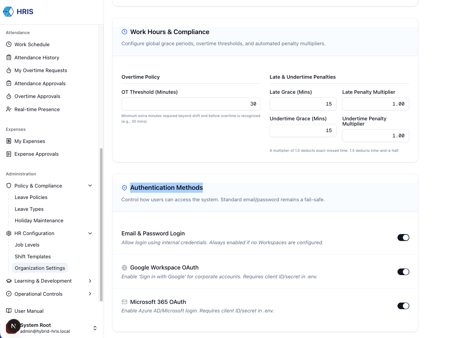Click the Attendance History clipboard icon
The height and width of the screenshot is (338, 466).
[9, 57]
